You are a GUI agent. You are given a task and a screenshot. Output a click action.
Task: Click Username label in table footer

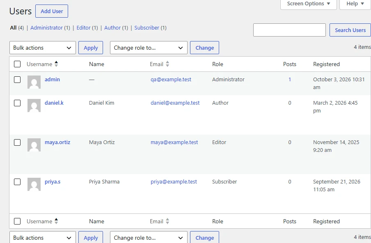coord(39,221)
